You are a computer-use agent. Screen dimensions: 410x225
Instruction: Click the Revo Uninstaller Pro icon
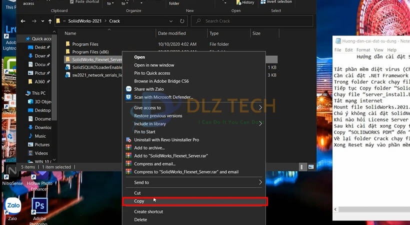128,139
